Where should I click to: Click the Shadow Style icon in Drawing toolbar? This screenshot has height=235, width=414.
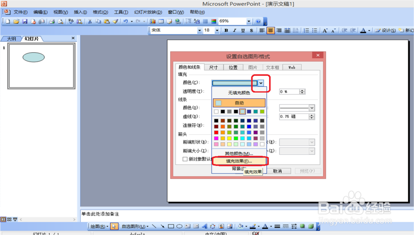[x=302, y=226]
